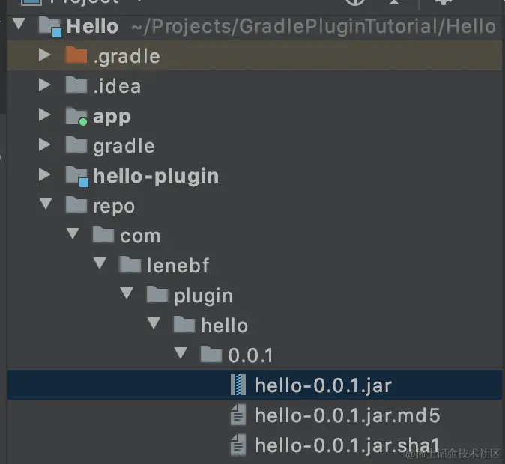
Task: Expand the .idea folder arrow
Action: (44, 85)
